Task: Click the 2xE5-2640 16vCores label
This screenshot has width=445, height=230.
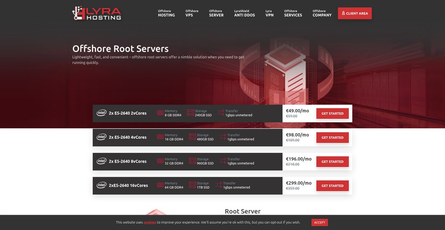Action: (128, 185)
